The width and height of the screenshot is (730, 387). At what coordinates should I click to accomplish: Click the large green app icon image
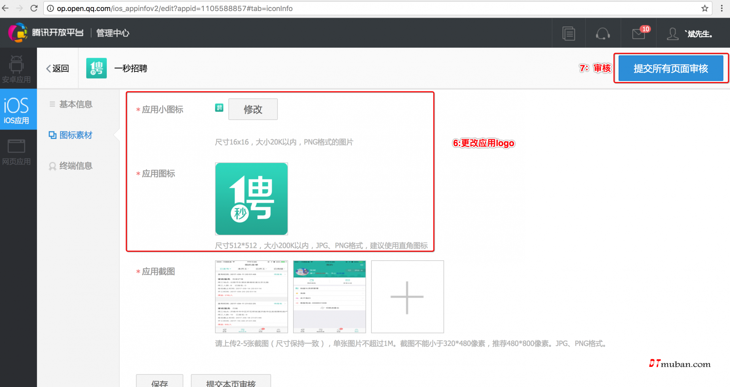(251, 199)
